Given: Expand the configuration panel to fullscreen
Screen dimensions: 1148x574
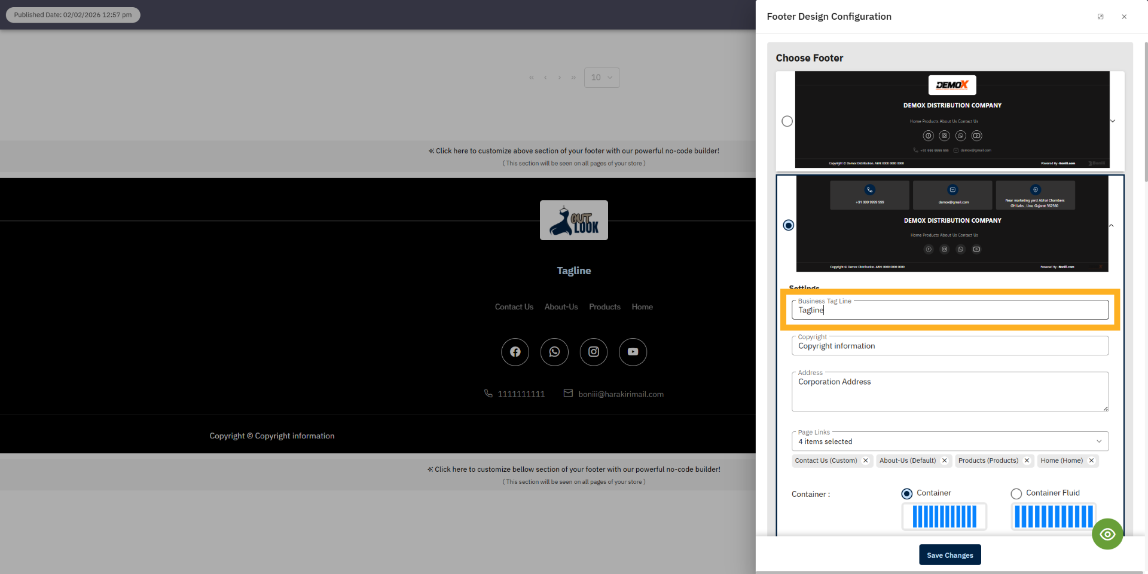Looking at the screenshot, I should click(x=1100, y=17).
